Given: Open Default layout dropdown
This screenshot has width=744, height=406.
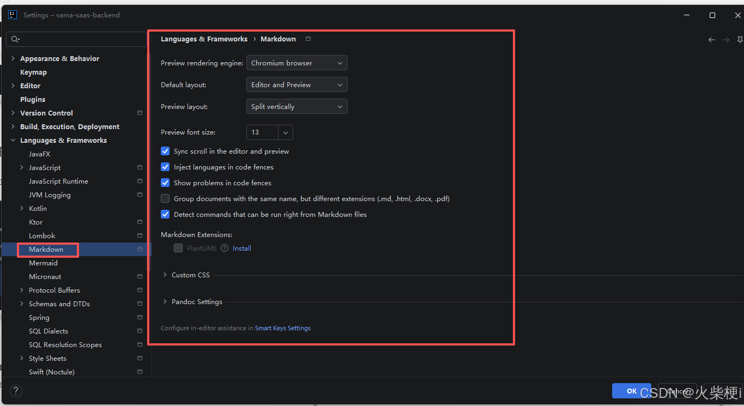Looking at the screenshot, I should click(297, 84).
